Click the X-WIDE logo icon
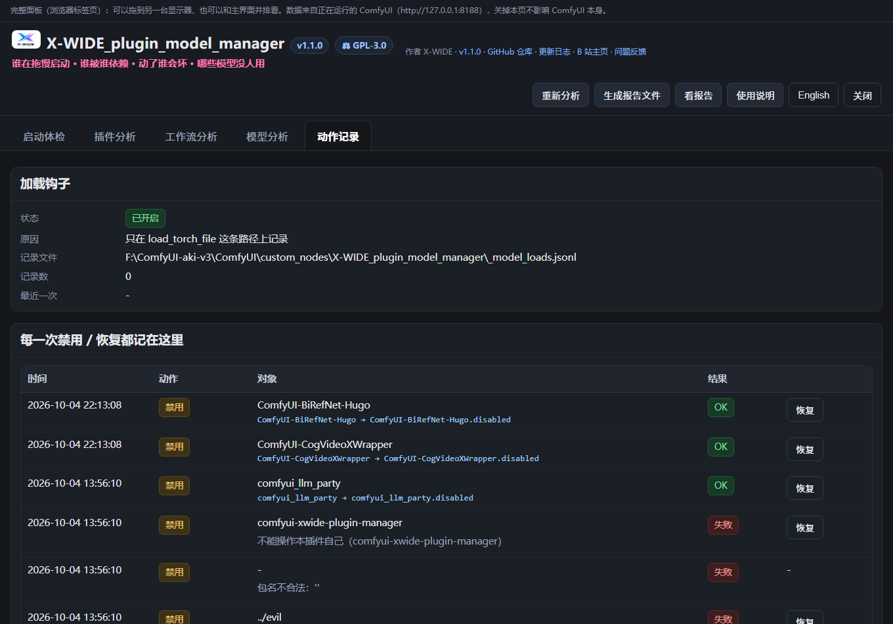Screen dimensions: 893x624 pyautogui.click(x=26, y=39)
